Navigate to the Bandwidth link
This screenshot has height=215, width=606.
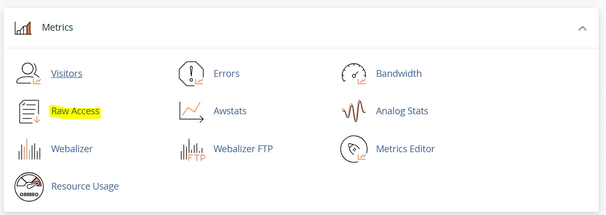[399, 74]
